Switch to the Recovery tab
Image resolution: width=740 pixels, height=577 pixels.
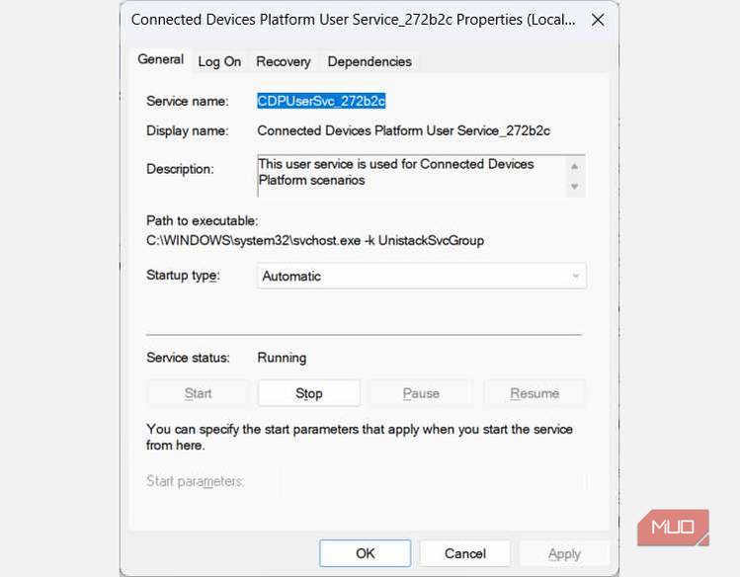click(284, 61)
